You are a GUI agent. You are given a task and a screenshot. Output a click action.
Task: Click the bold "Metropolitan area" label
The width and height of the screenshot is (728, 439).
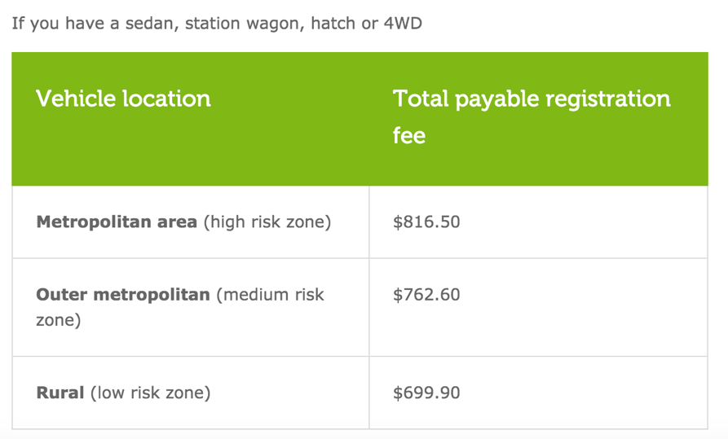click(x=117, y=222)
